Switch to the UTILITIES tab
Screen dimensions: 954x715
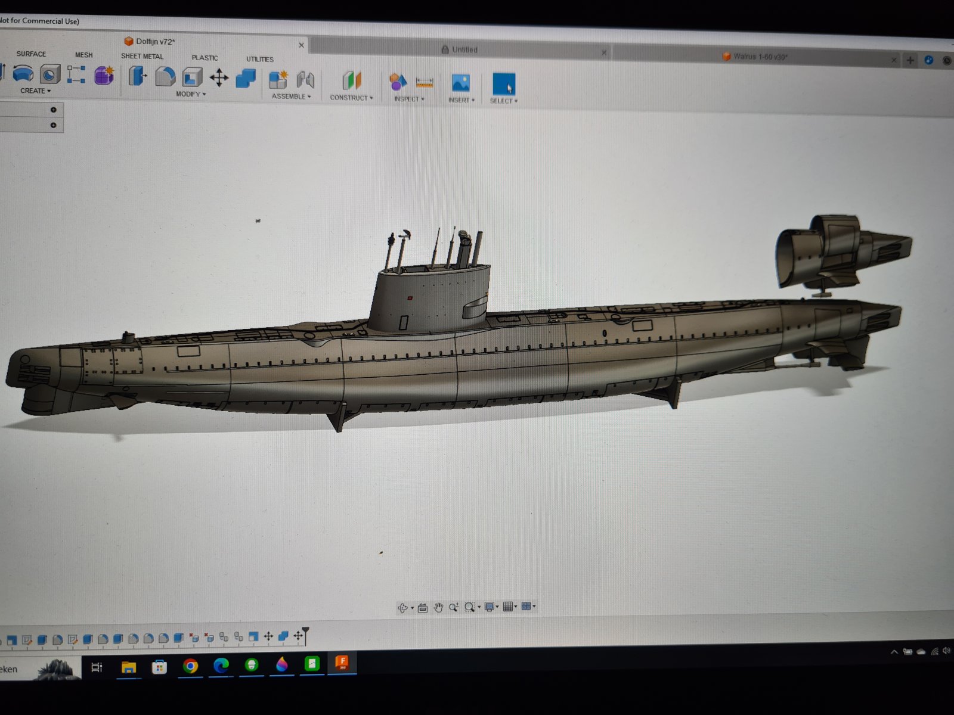(260, 59)
